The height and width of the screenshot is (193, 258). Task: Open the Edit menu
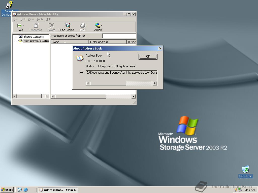[x=22, y=19]
